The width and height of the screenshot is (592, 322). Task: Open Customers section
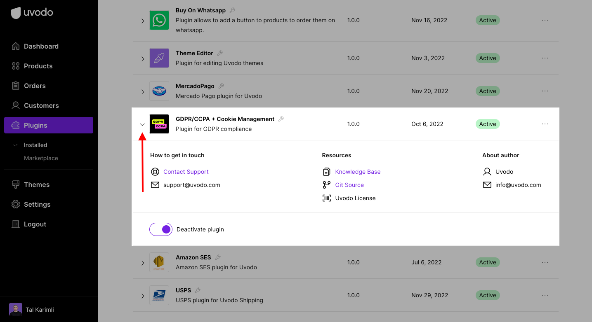pos(49,105)
